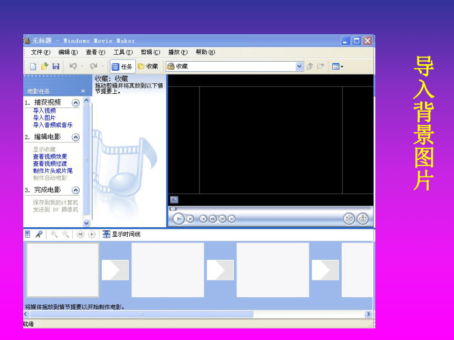Maximize the Windows Movie Maker window
454x340 pixels.
tap(357, 41)
